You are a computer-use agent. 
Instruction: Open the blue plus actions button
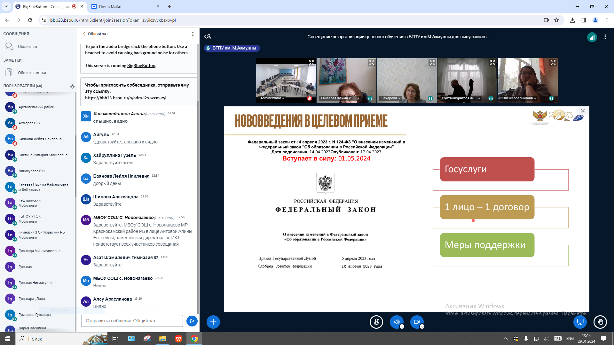213,322
